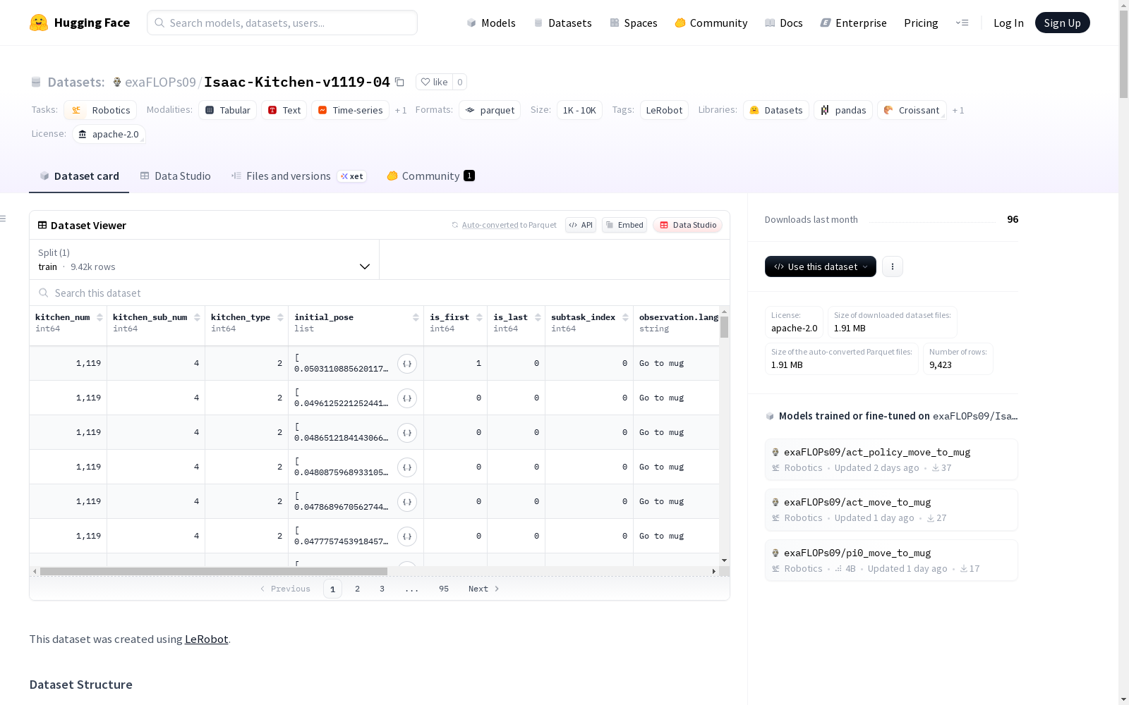
Task: Open Docs in navigation bar
Action: (783, 23)
